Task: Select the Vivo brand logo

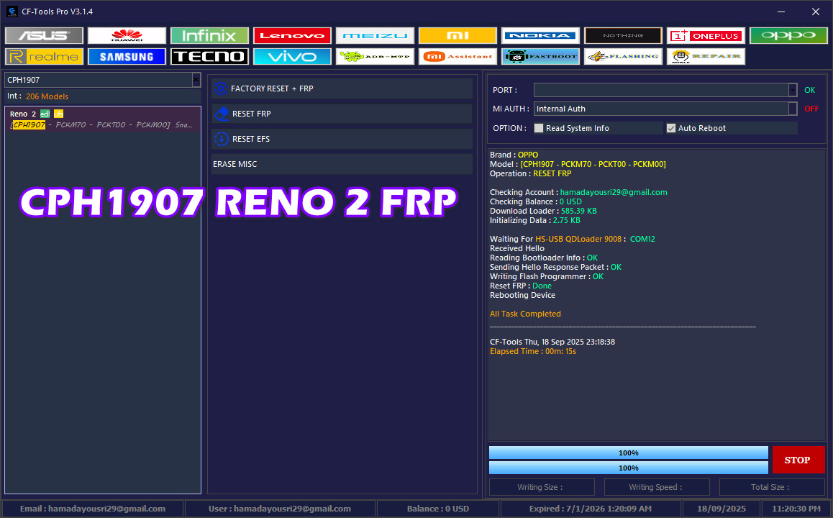Action: [x=292, y=56]
